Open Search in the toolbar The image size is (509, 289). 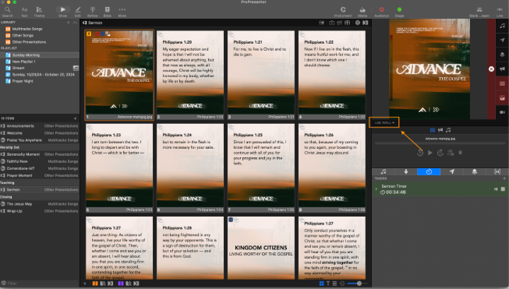point(8,12)
